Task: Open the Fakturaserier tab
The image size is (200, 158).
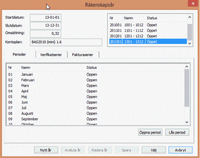Action: coord(82,55)
